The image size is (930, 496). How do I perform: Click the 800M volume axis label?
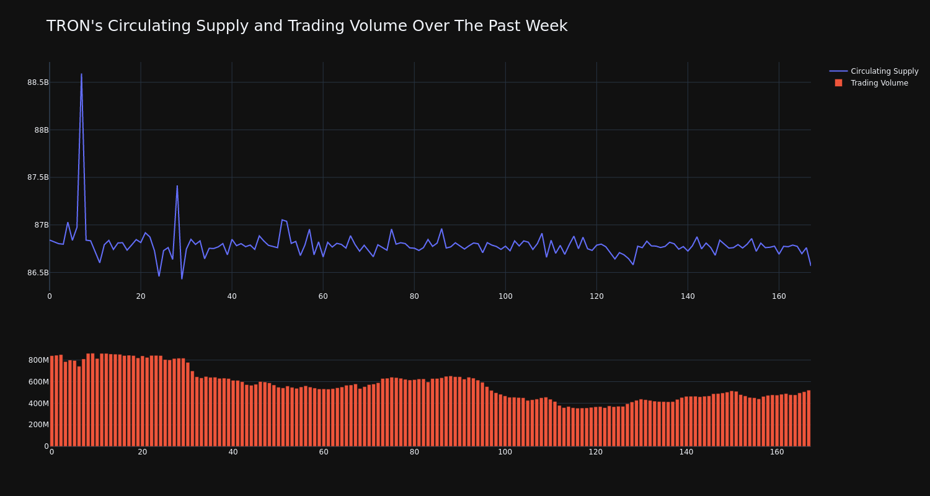click(x=38, y=360)
